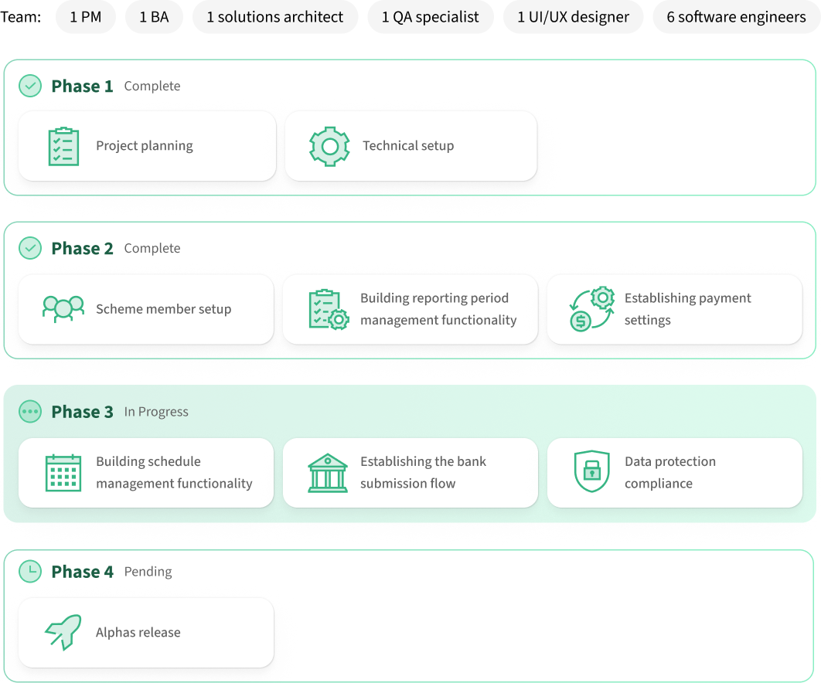Click the Technical setup label

[408, 145]
